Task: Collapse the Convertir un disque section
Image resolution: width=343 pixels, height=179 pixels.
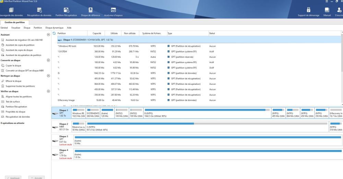Action: click(x=48, y=60)
